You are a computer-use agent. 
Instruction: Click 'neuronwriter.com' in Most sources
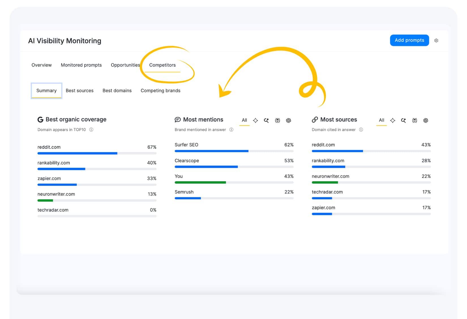330,176
